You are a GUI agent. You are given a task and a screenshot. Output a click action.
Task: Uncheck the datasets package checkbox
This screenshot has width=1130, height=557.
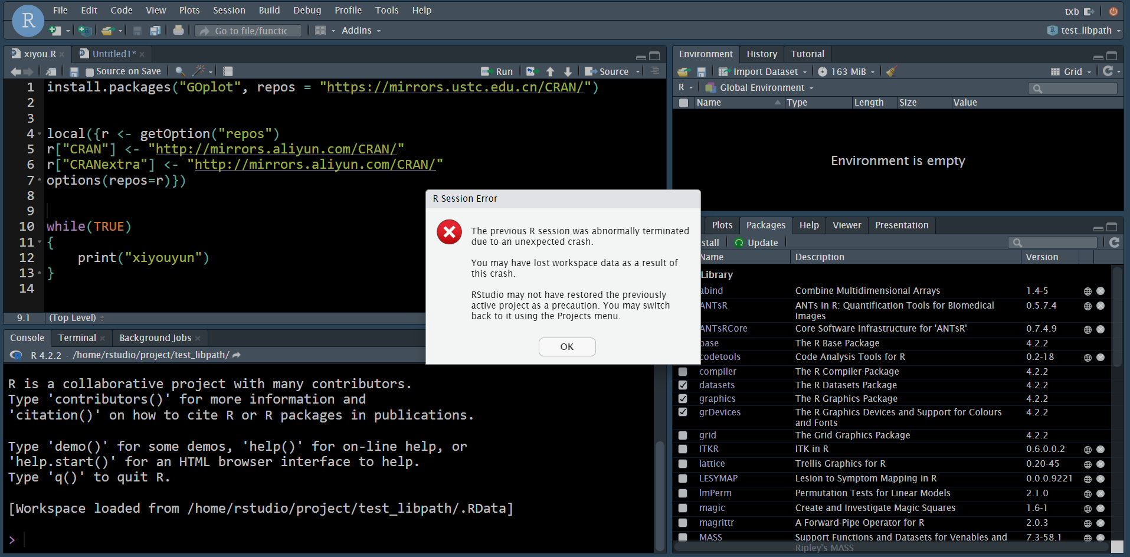click(683, 385)
